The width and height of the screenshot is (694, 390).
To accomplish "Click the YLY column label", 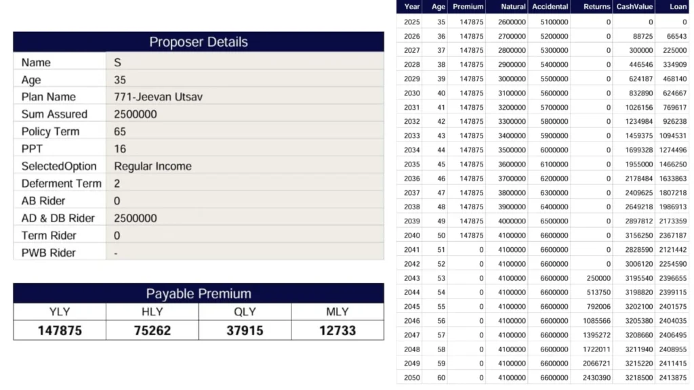I will 60,311.
